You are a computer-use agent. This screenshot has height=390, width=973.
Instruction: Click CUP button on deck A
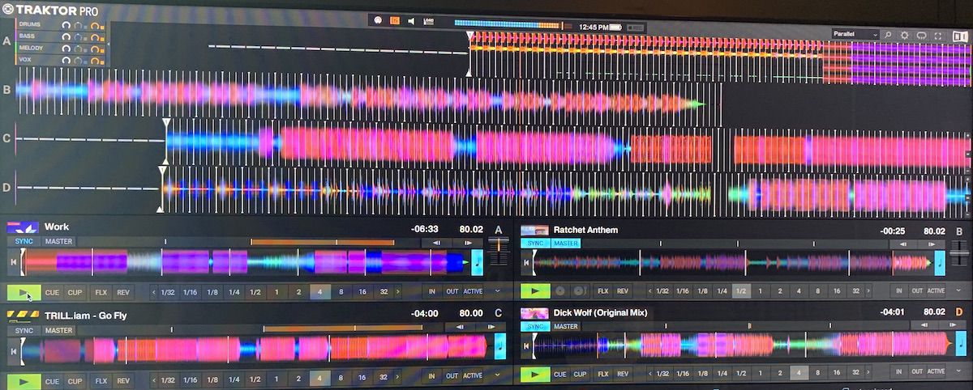(75, 292)
